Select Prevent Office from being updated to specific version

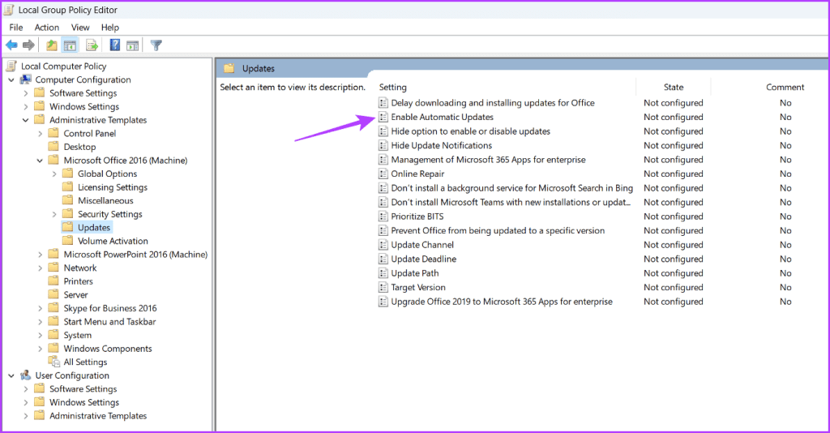click(498, 230)
